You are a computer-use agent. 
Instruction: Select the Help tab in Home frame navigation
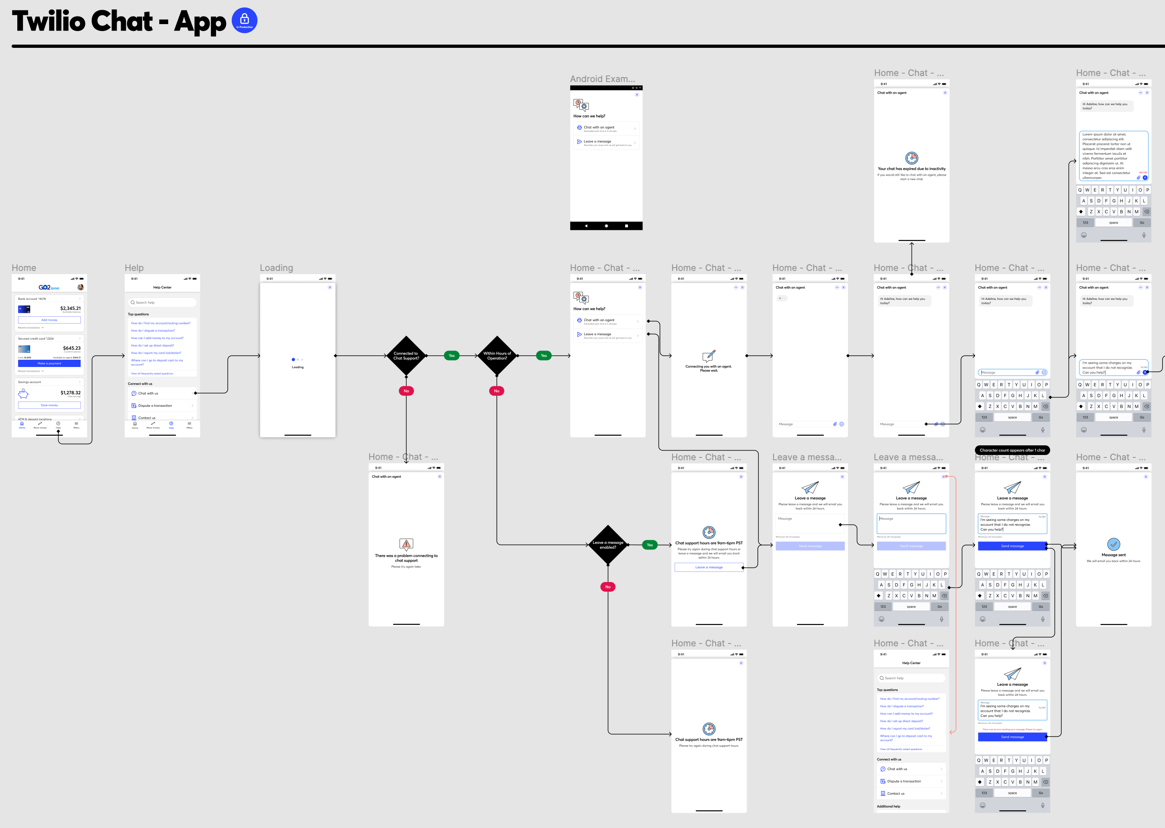coord(58,425)
